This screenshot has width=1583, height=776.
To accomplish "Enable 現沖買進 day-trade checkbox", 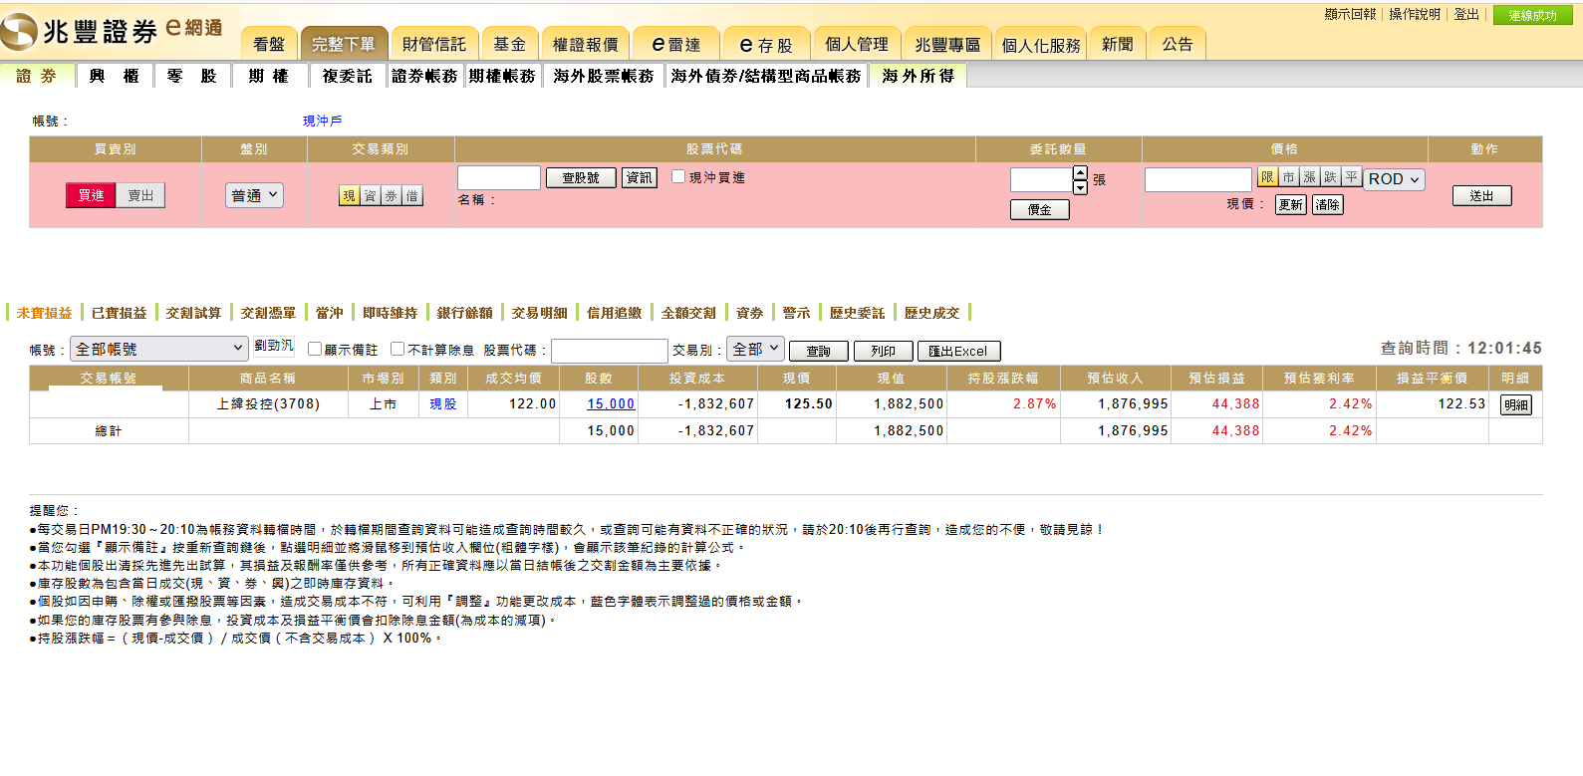I will tap(678, 176).
